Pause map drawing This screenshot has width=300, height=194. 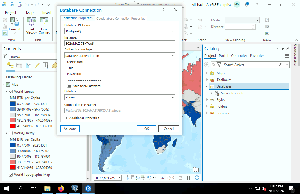pyautogui.click(x=189, y=178)
